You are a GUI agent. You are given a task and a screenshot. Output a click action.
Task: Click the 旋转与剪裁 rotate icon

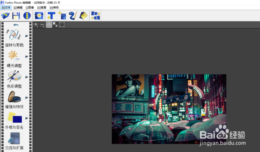click(x=14, y=34)
